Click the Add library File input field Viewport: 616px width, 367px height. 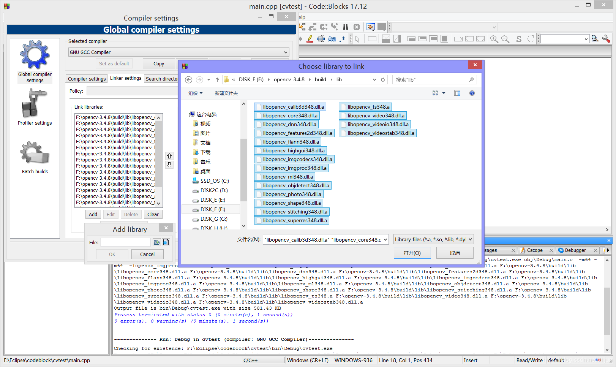click(125, 242)
